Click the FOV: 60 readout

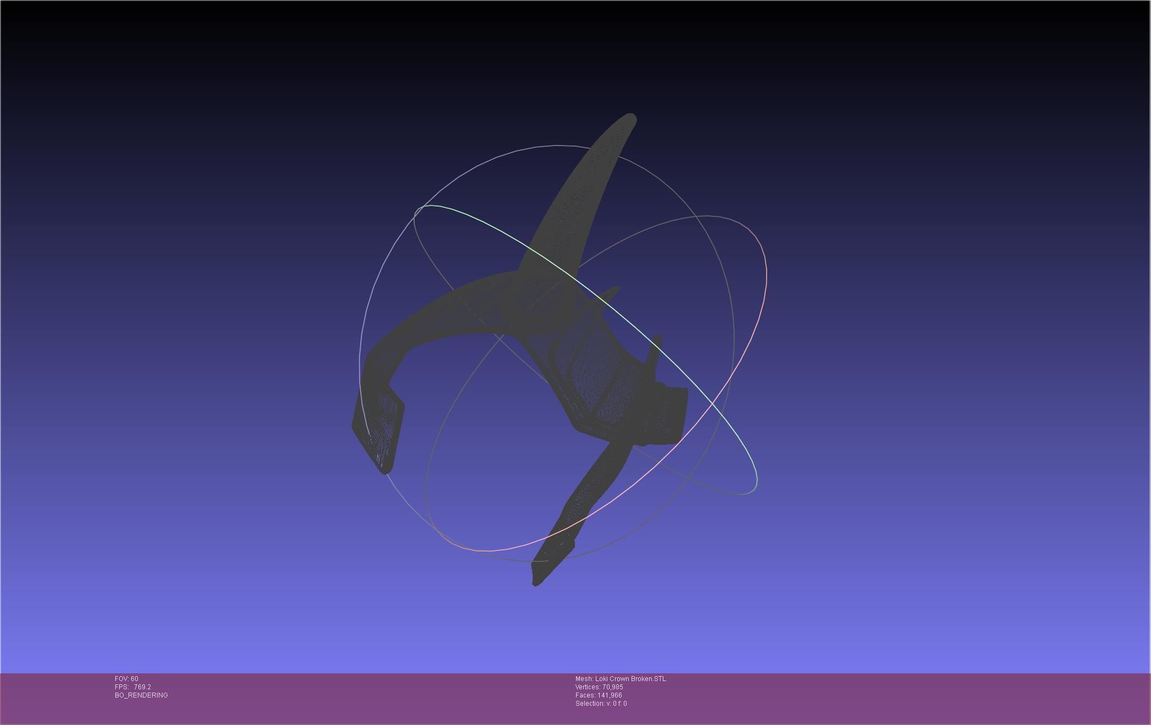[x=126, y=679]
